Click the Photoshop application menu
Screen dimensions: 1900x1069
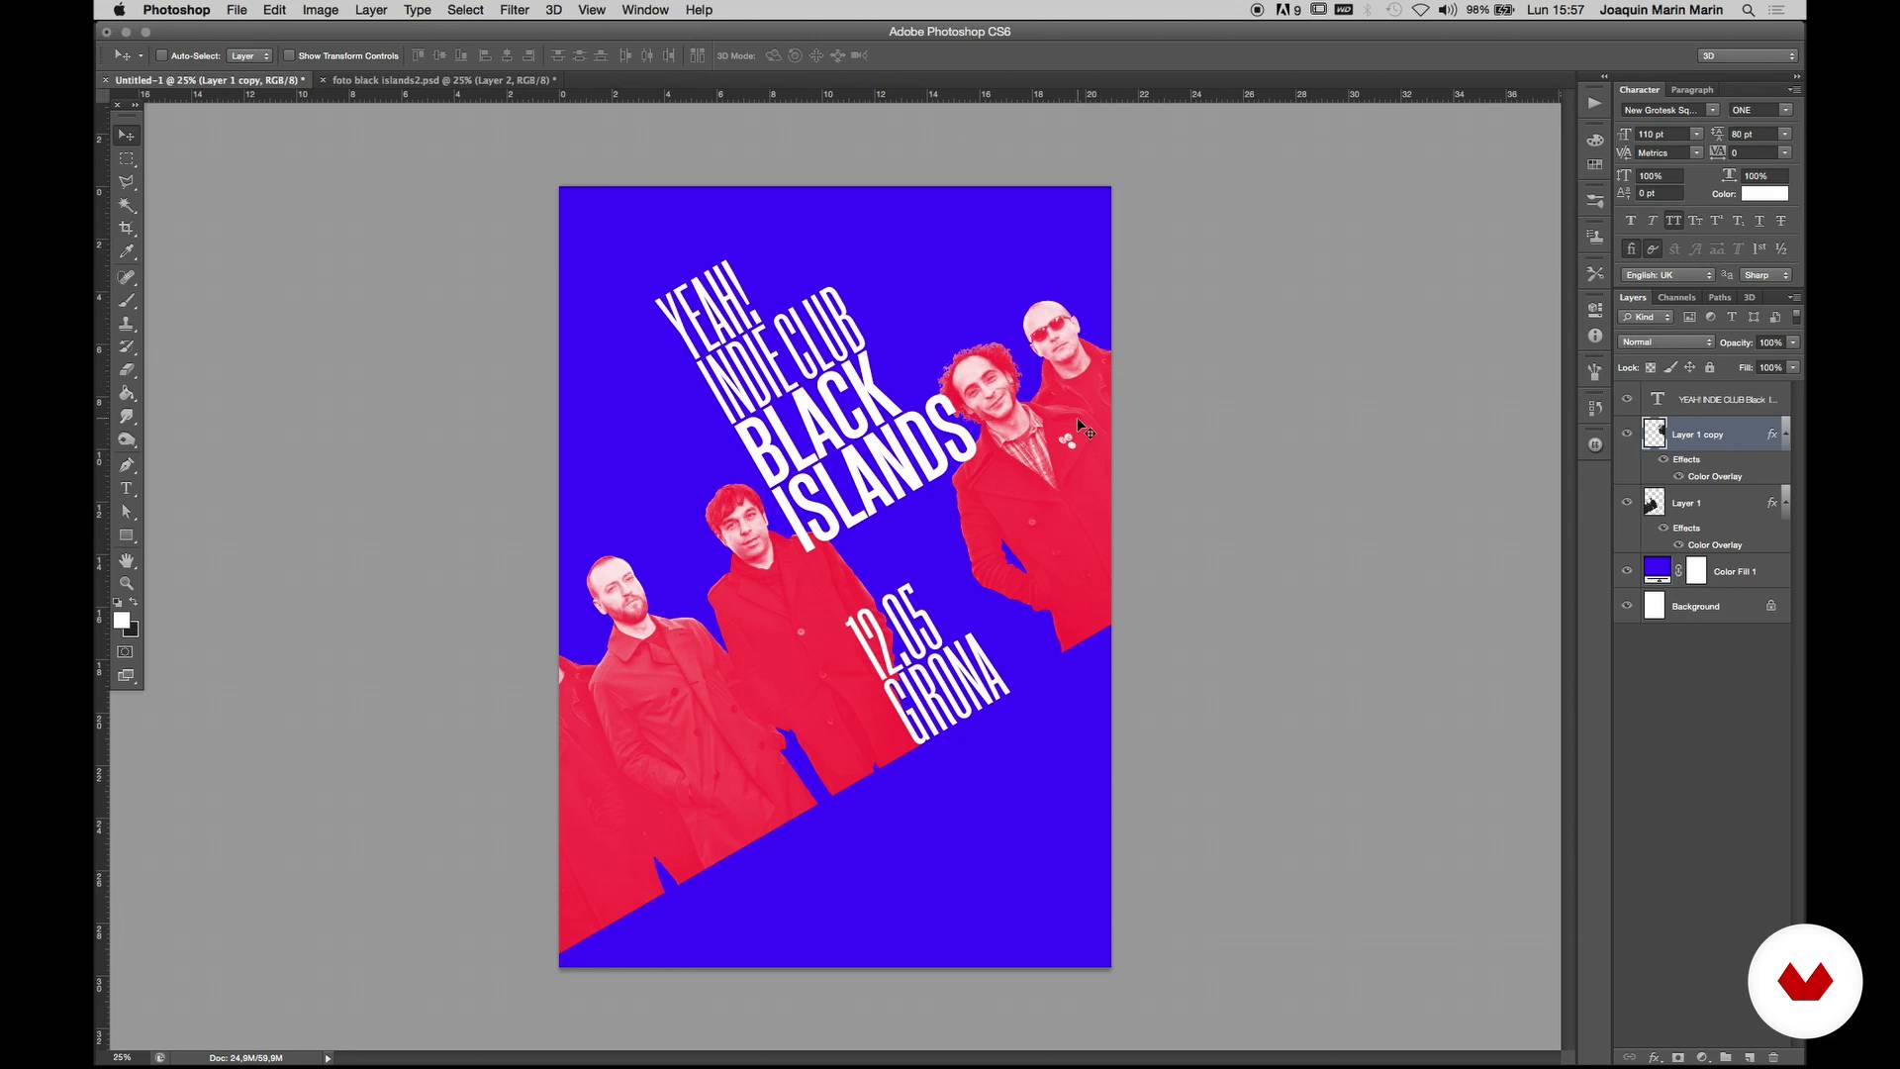tap(176, 10)
